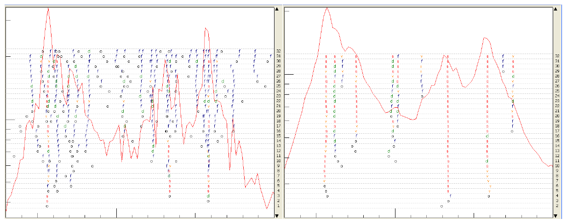
Task: Click the scroll-up arrow of the left chart
Action: click(x=277, y=9)
